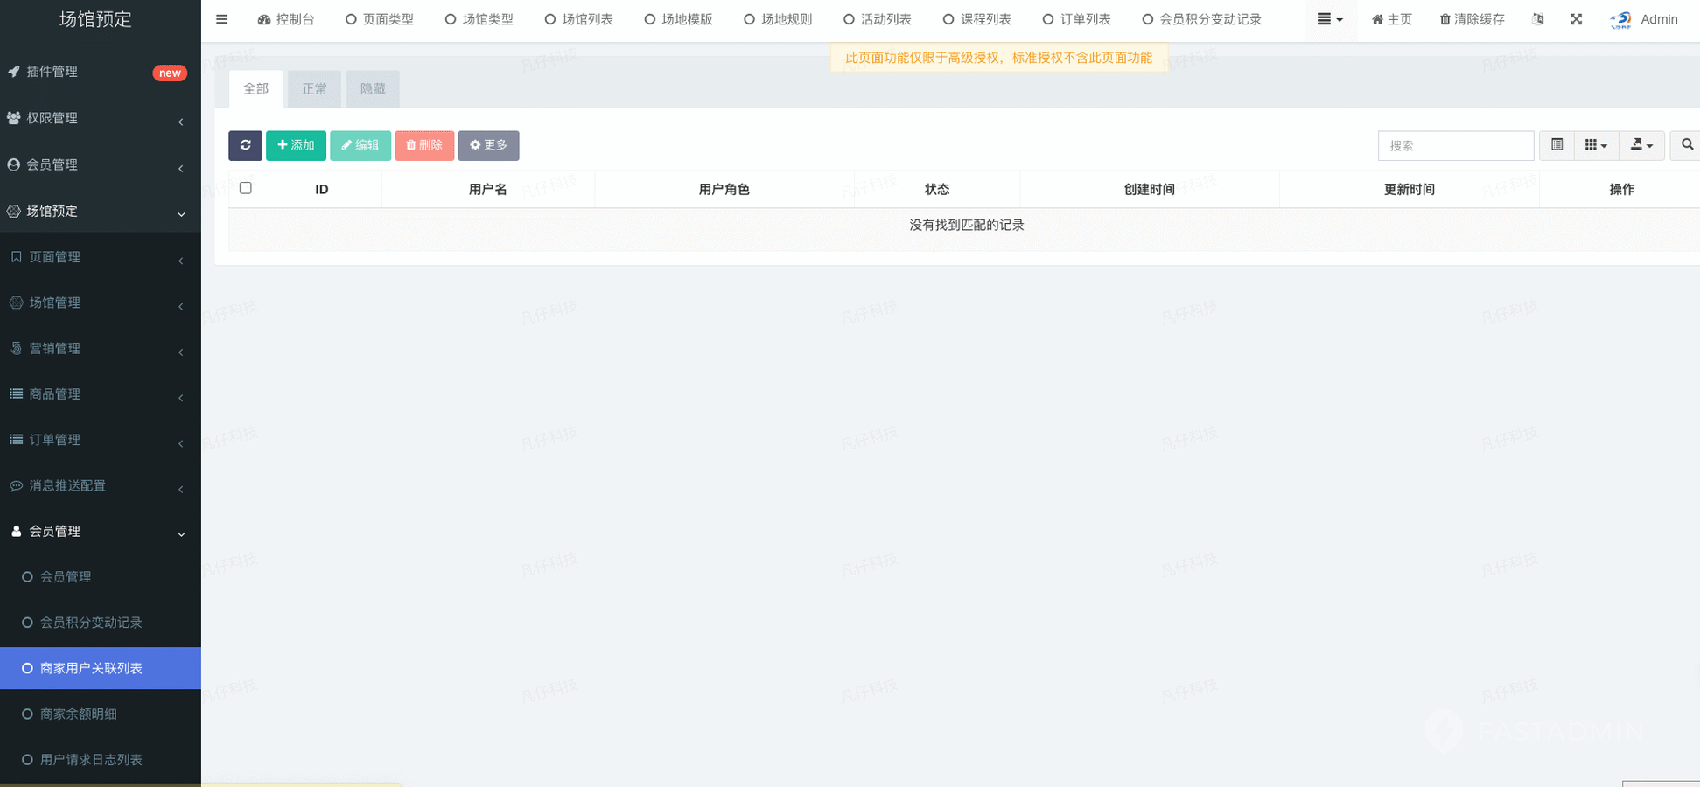The height and width of the screenshot is (787, 1700).
Task: Click the green 添加 button
Action: coord(296,145)
